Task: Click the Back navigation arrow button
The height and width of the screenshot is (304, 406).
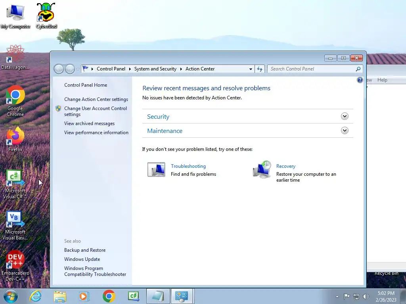Action: click(x=59, y=69)
